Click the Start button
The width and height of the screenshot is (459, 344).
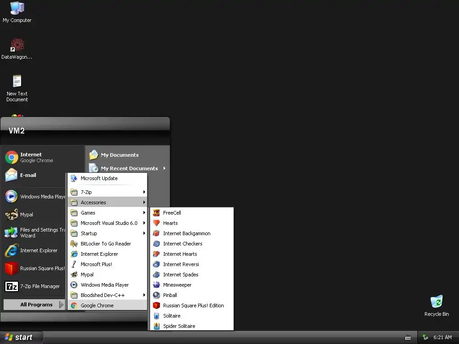pos(21,337)
